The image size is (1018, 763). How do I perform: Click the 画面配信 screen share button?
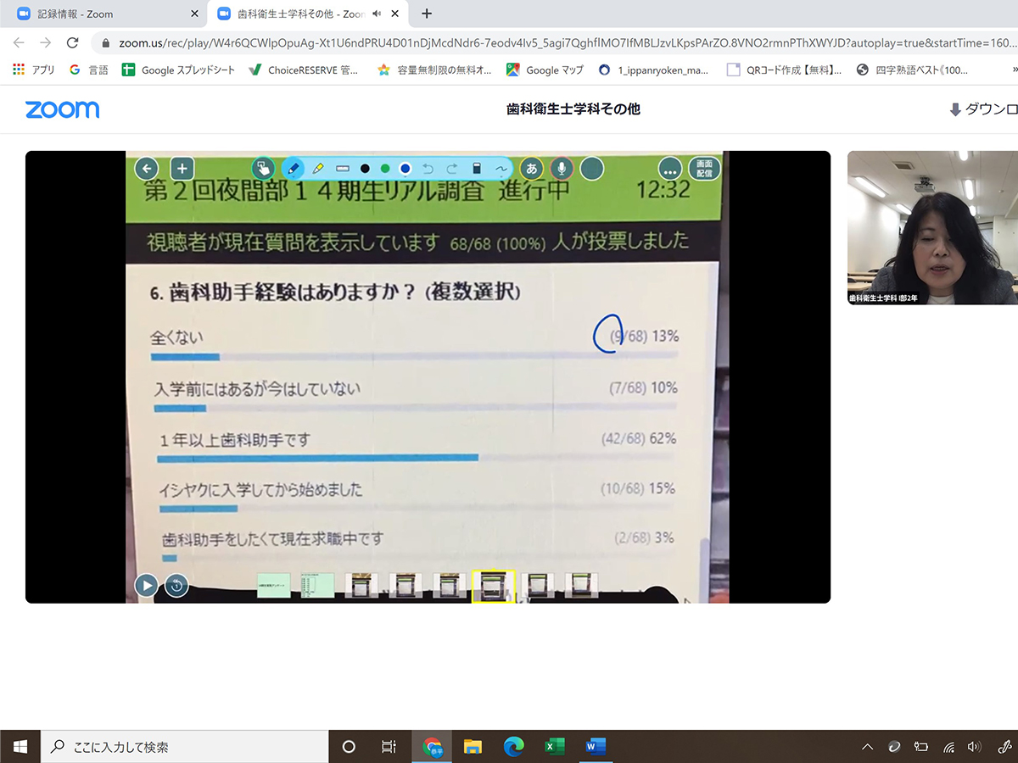tap(703, 168)
